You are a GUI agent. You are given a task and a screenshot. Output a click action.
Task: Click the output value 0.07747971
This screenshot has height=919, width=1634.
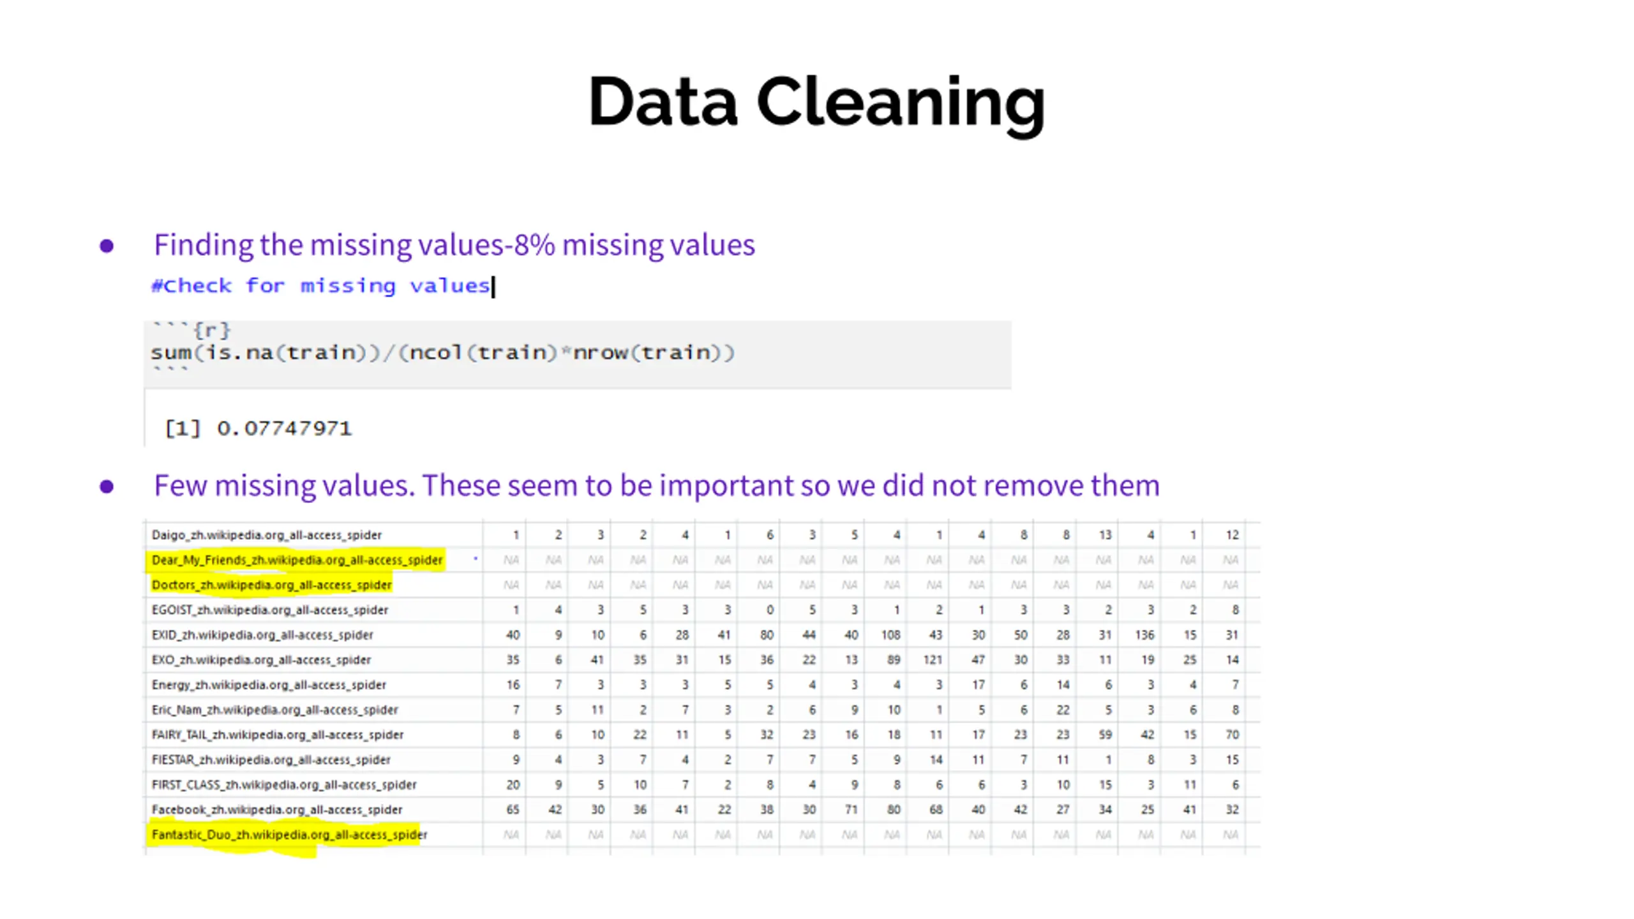[284, 428]
